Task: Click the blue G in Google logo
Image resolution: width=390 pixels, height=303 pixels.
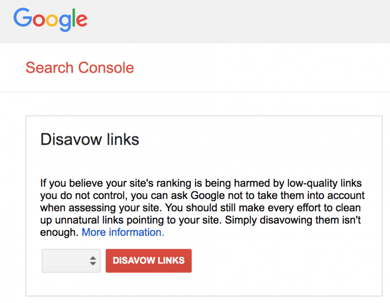Action: click(x=23, y=17)
